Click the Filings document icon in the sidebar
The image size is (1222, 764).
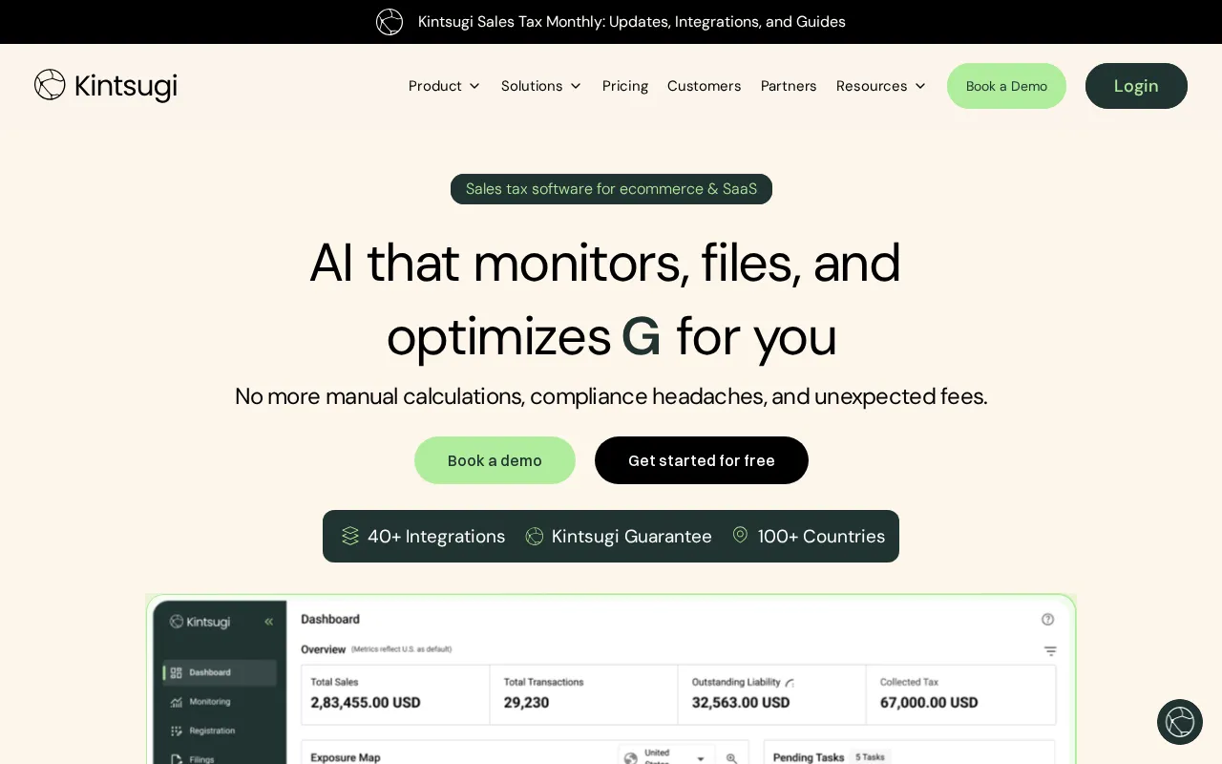[176, 759]
